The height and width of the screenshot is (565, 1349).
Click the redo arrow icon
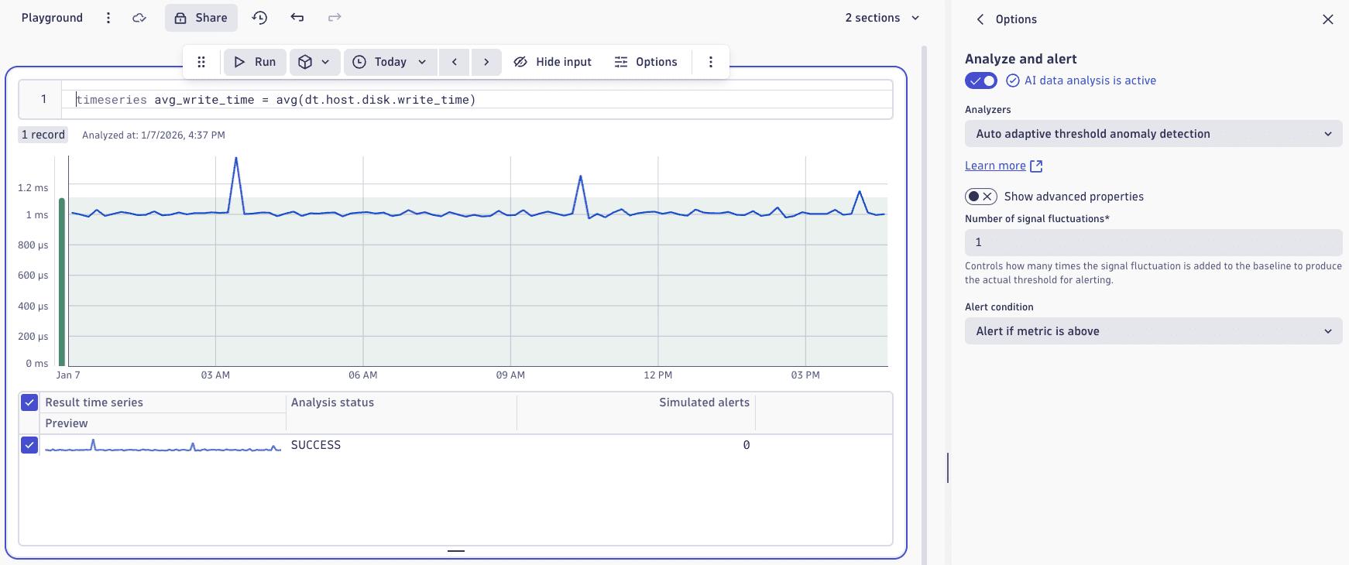(335, 18)
